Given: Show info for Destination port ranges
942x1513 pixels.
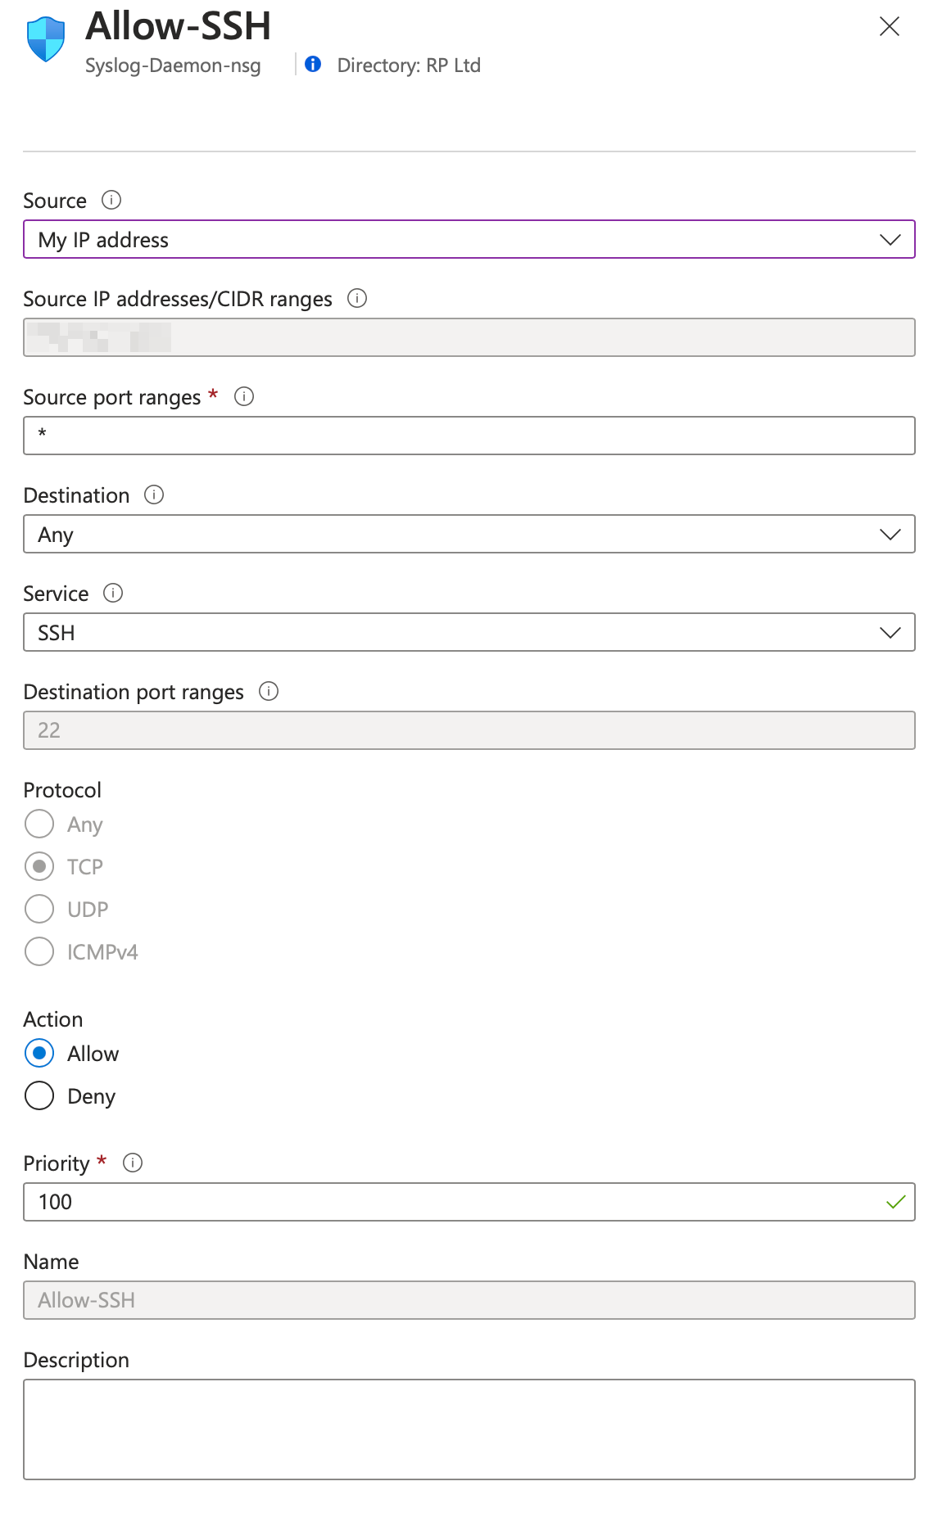Looking at the screenshot, I should [269, 691].
